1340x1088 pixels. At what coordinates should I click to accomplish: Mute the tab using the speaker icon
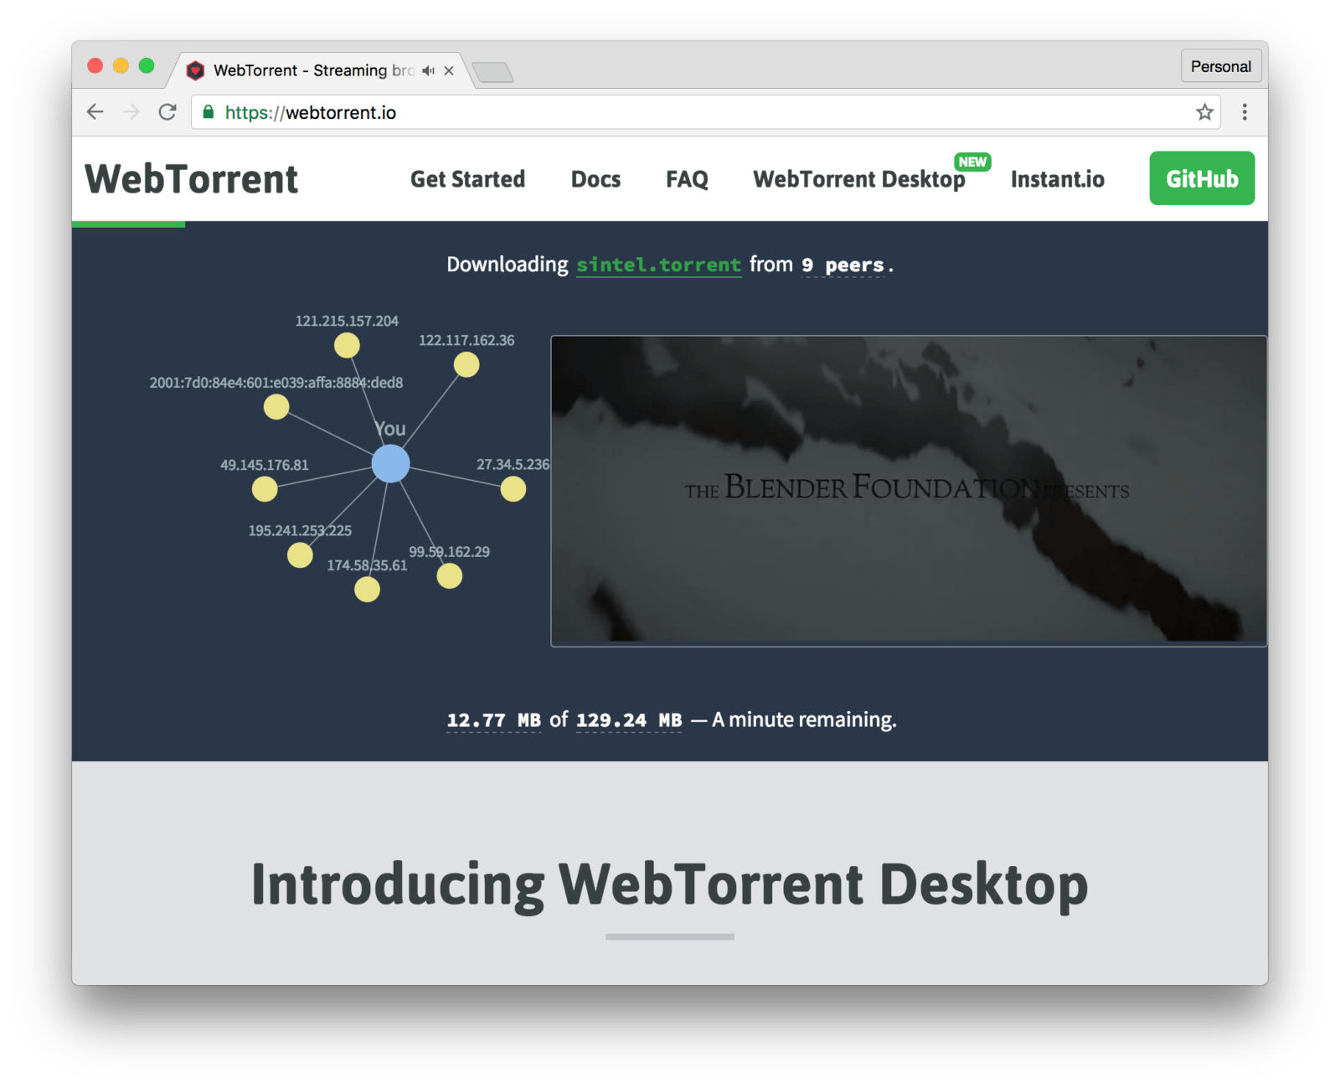(x=429, y=71)
